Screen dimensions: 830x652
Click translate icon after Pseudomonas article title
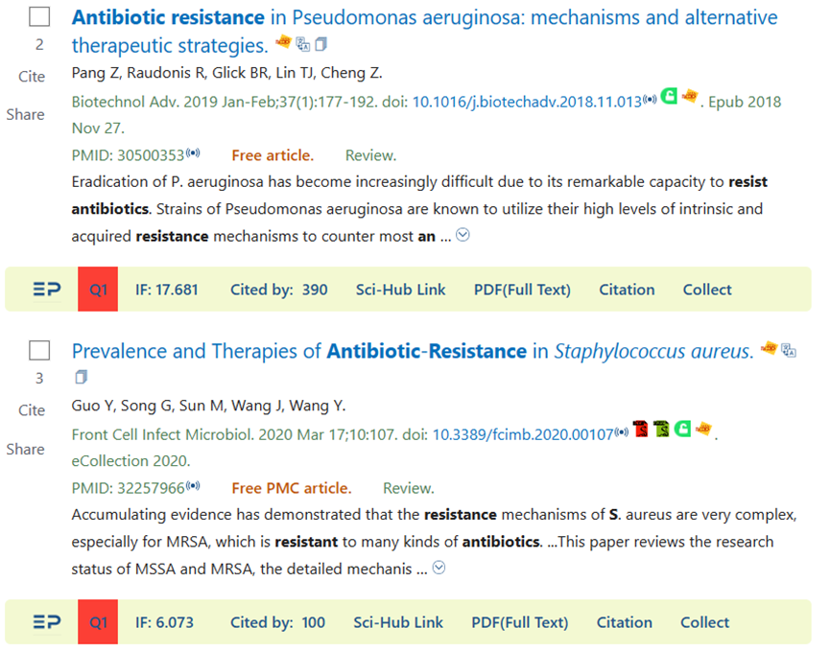pyautogui.click(x=303, y=44)
